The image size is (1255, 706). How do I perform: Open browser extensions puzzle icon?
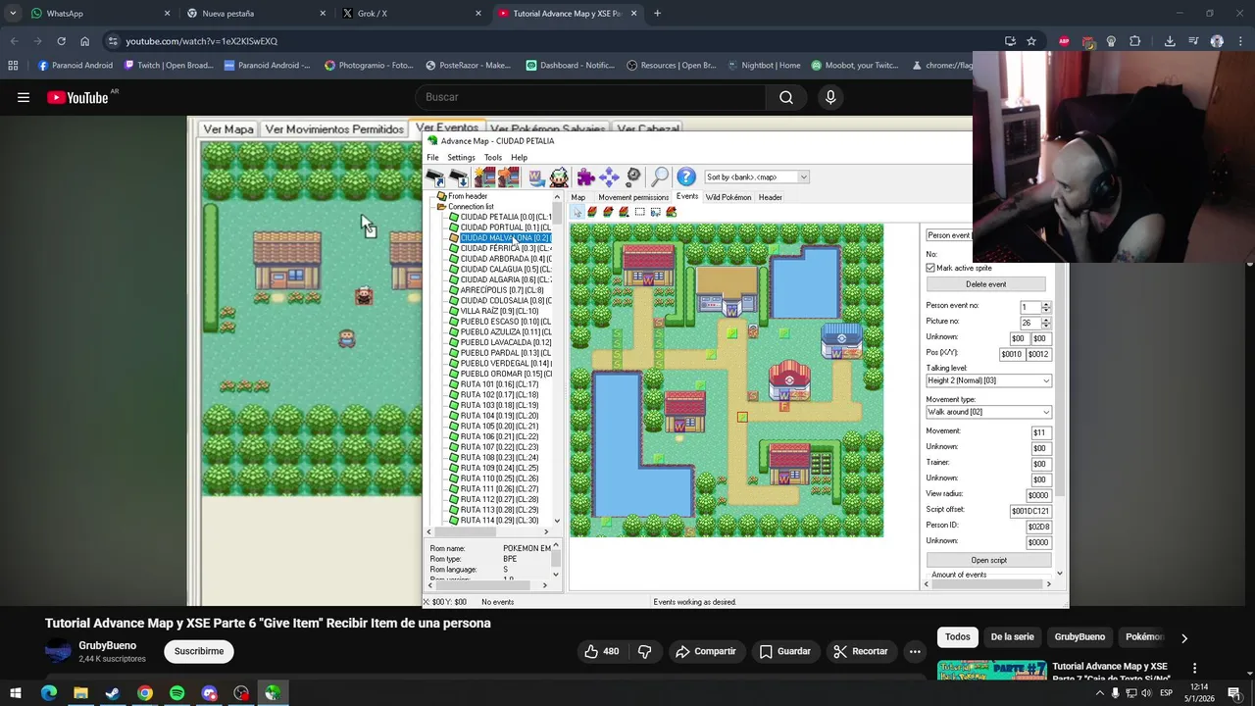pyautogui.click(x=1134, y=41)
